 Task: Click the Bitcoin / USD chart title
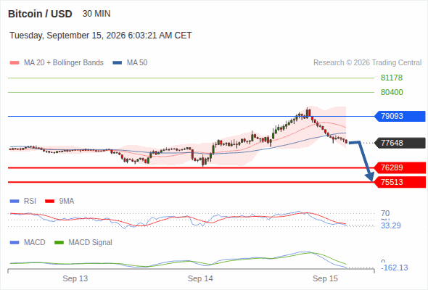point(40,14)
